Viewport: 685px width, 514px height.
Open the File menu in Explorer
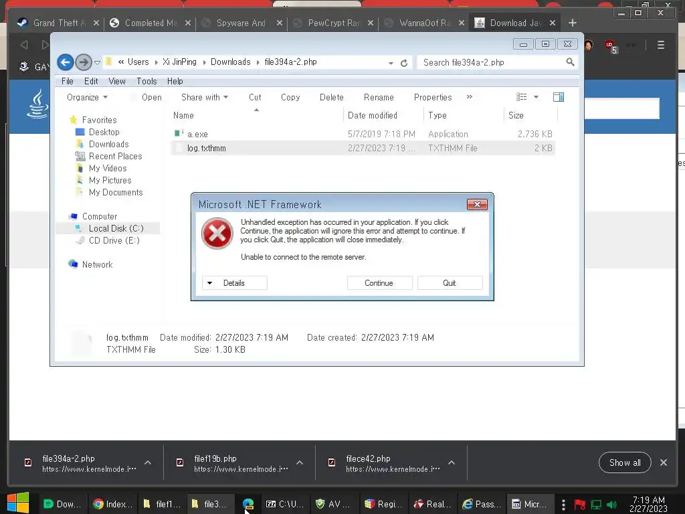click(x=68, y=81)
